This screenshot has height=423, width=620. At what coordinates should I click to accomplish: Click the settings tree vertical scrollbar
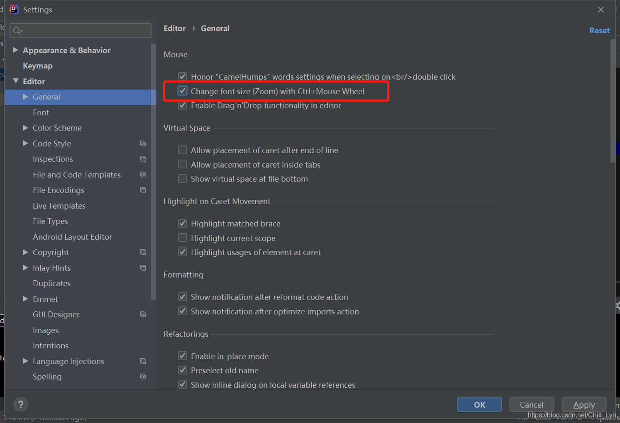click(154, 171)
